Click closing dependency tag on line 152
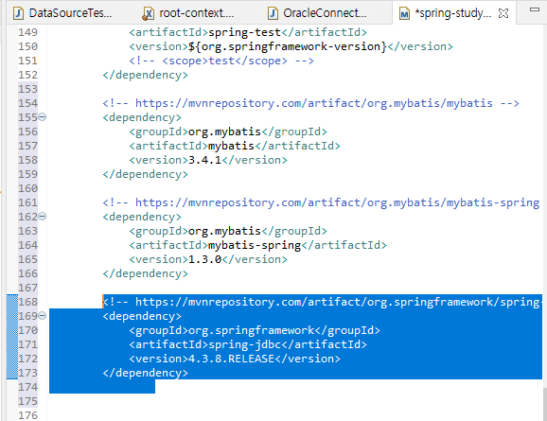Screen dimensions: 547x421 (145, 75)
